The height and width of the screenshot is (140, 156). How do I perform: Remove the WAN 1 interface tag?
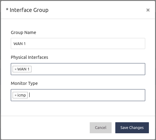point(15,69)
